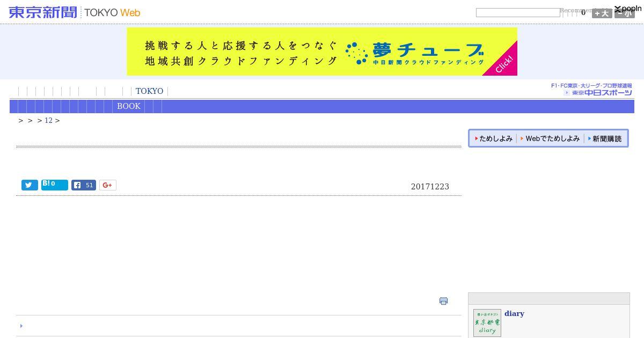Open the 夢チューブ crowdfunding banner ad

pyautogui.click(x=322, y=52)
